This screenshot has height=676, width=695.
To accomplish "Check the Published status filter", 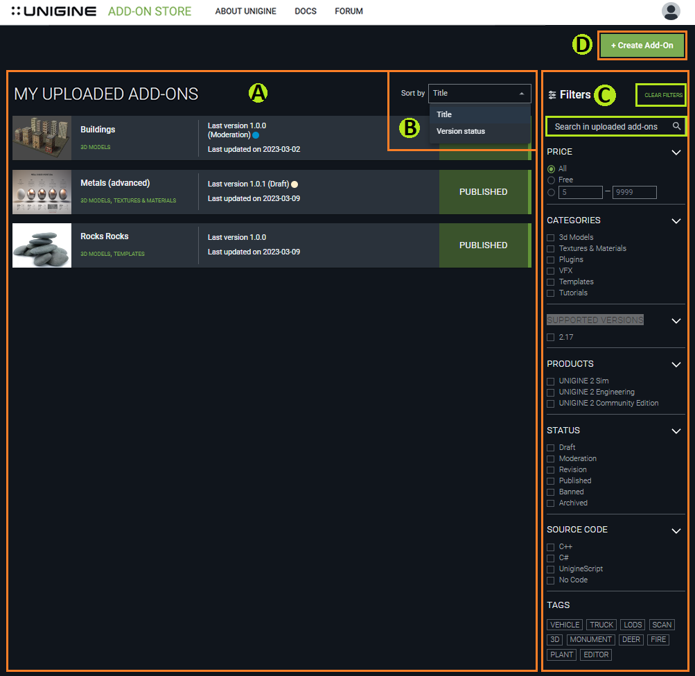I will (x=550, y=481).
